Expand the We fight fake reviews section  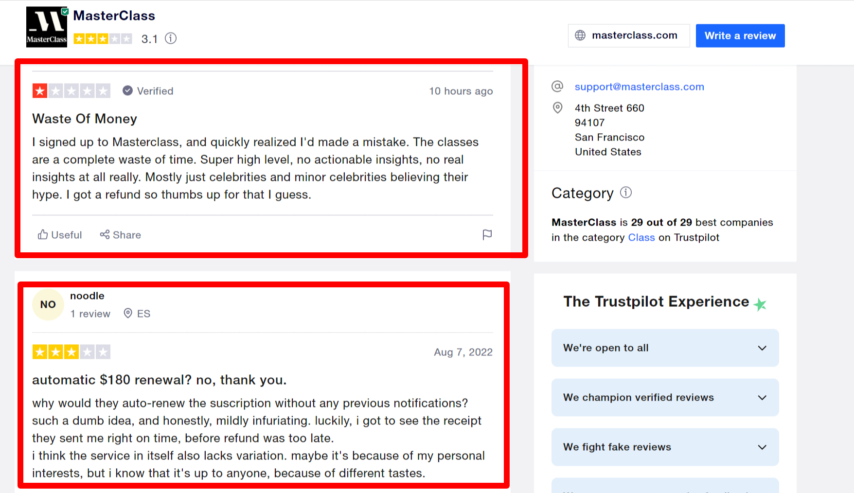(x=665, y=447)
